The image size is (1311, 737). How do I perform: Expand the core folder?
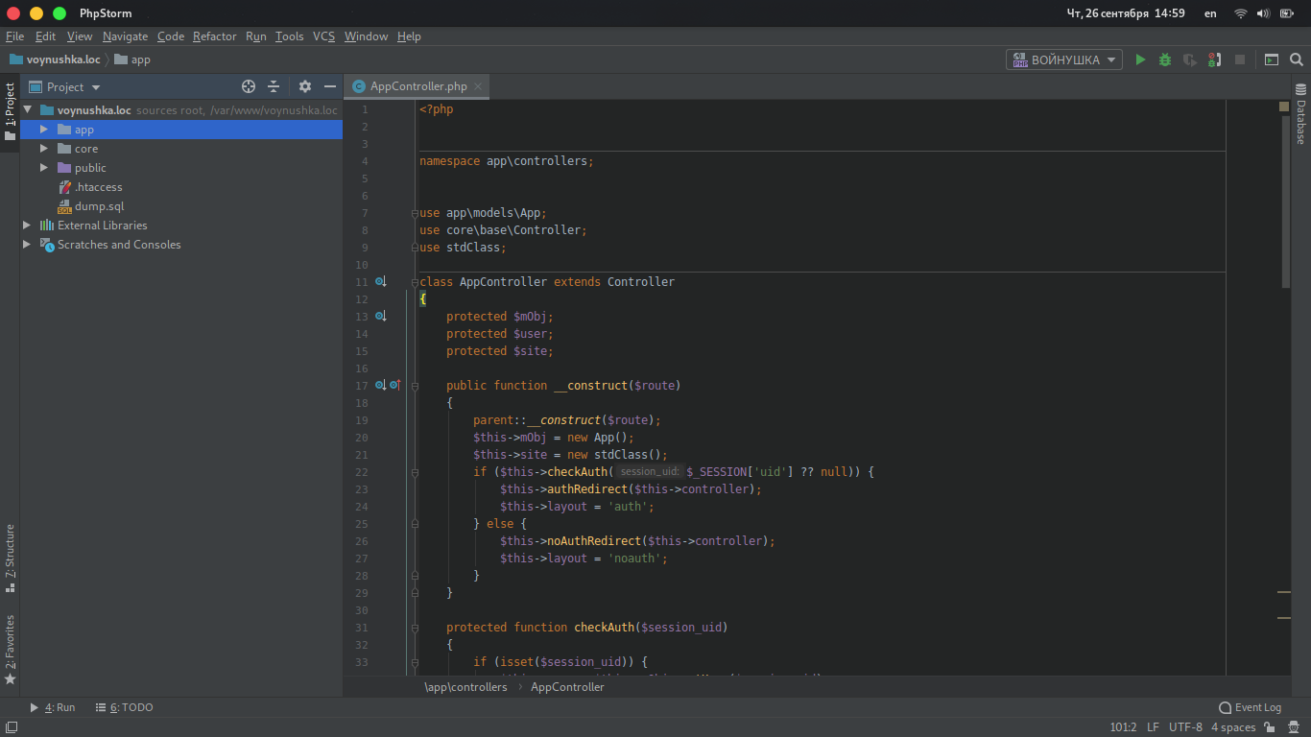click(x=44, y=149)
